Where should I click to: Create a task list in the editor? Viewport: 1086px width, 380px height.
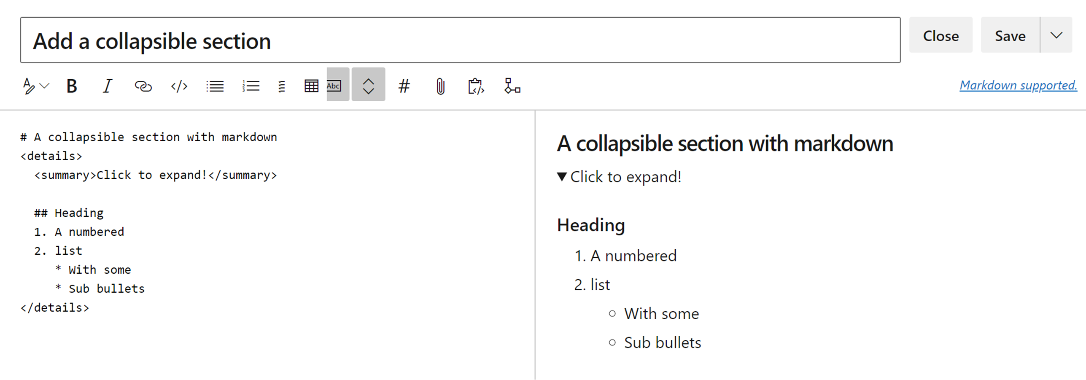281,86
